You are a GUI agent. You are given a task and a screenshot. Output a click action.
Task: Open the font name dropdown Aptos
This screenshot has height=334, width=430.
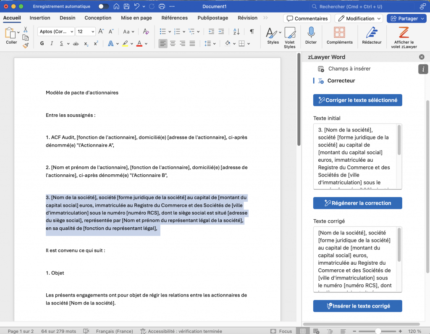(55, 32)
